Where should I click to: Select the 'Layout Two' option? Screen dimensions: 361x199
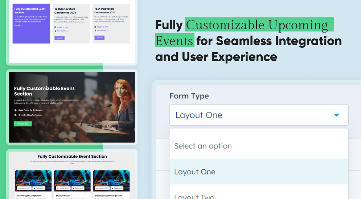[194, 196]
